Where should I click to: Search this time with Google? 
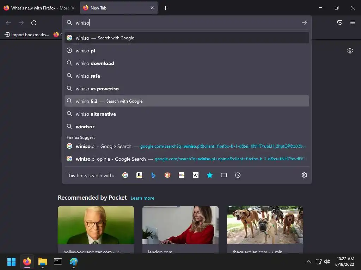tap(125, 175)
